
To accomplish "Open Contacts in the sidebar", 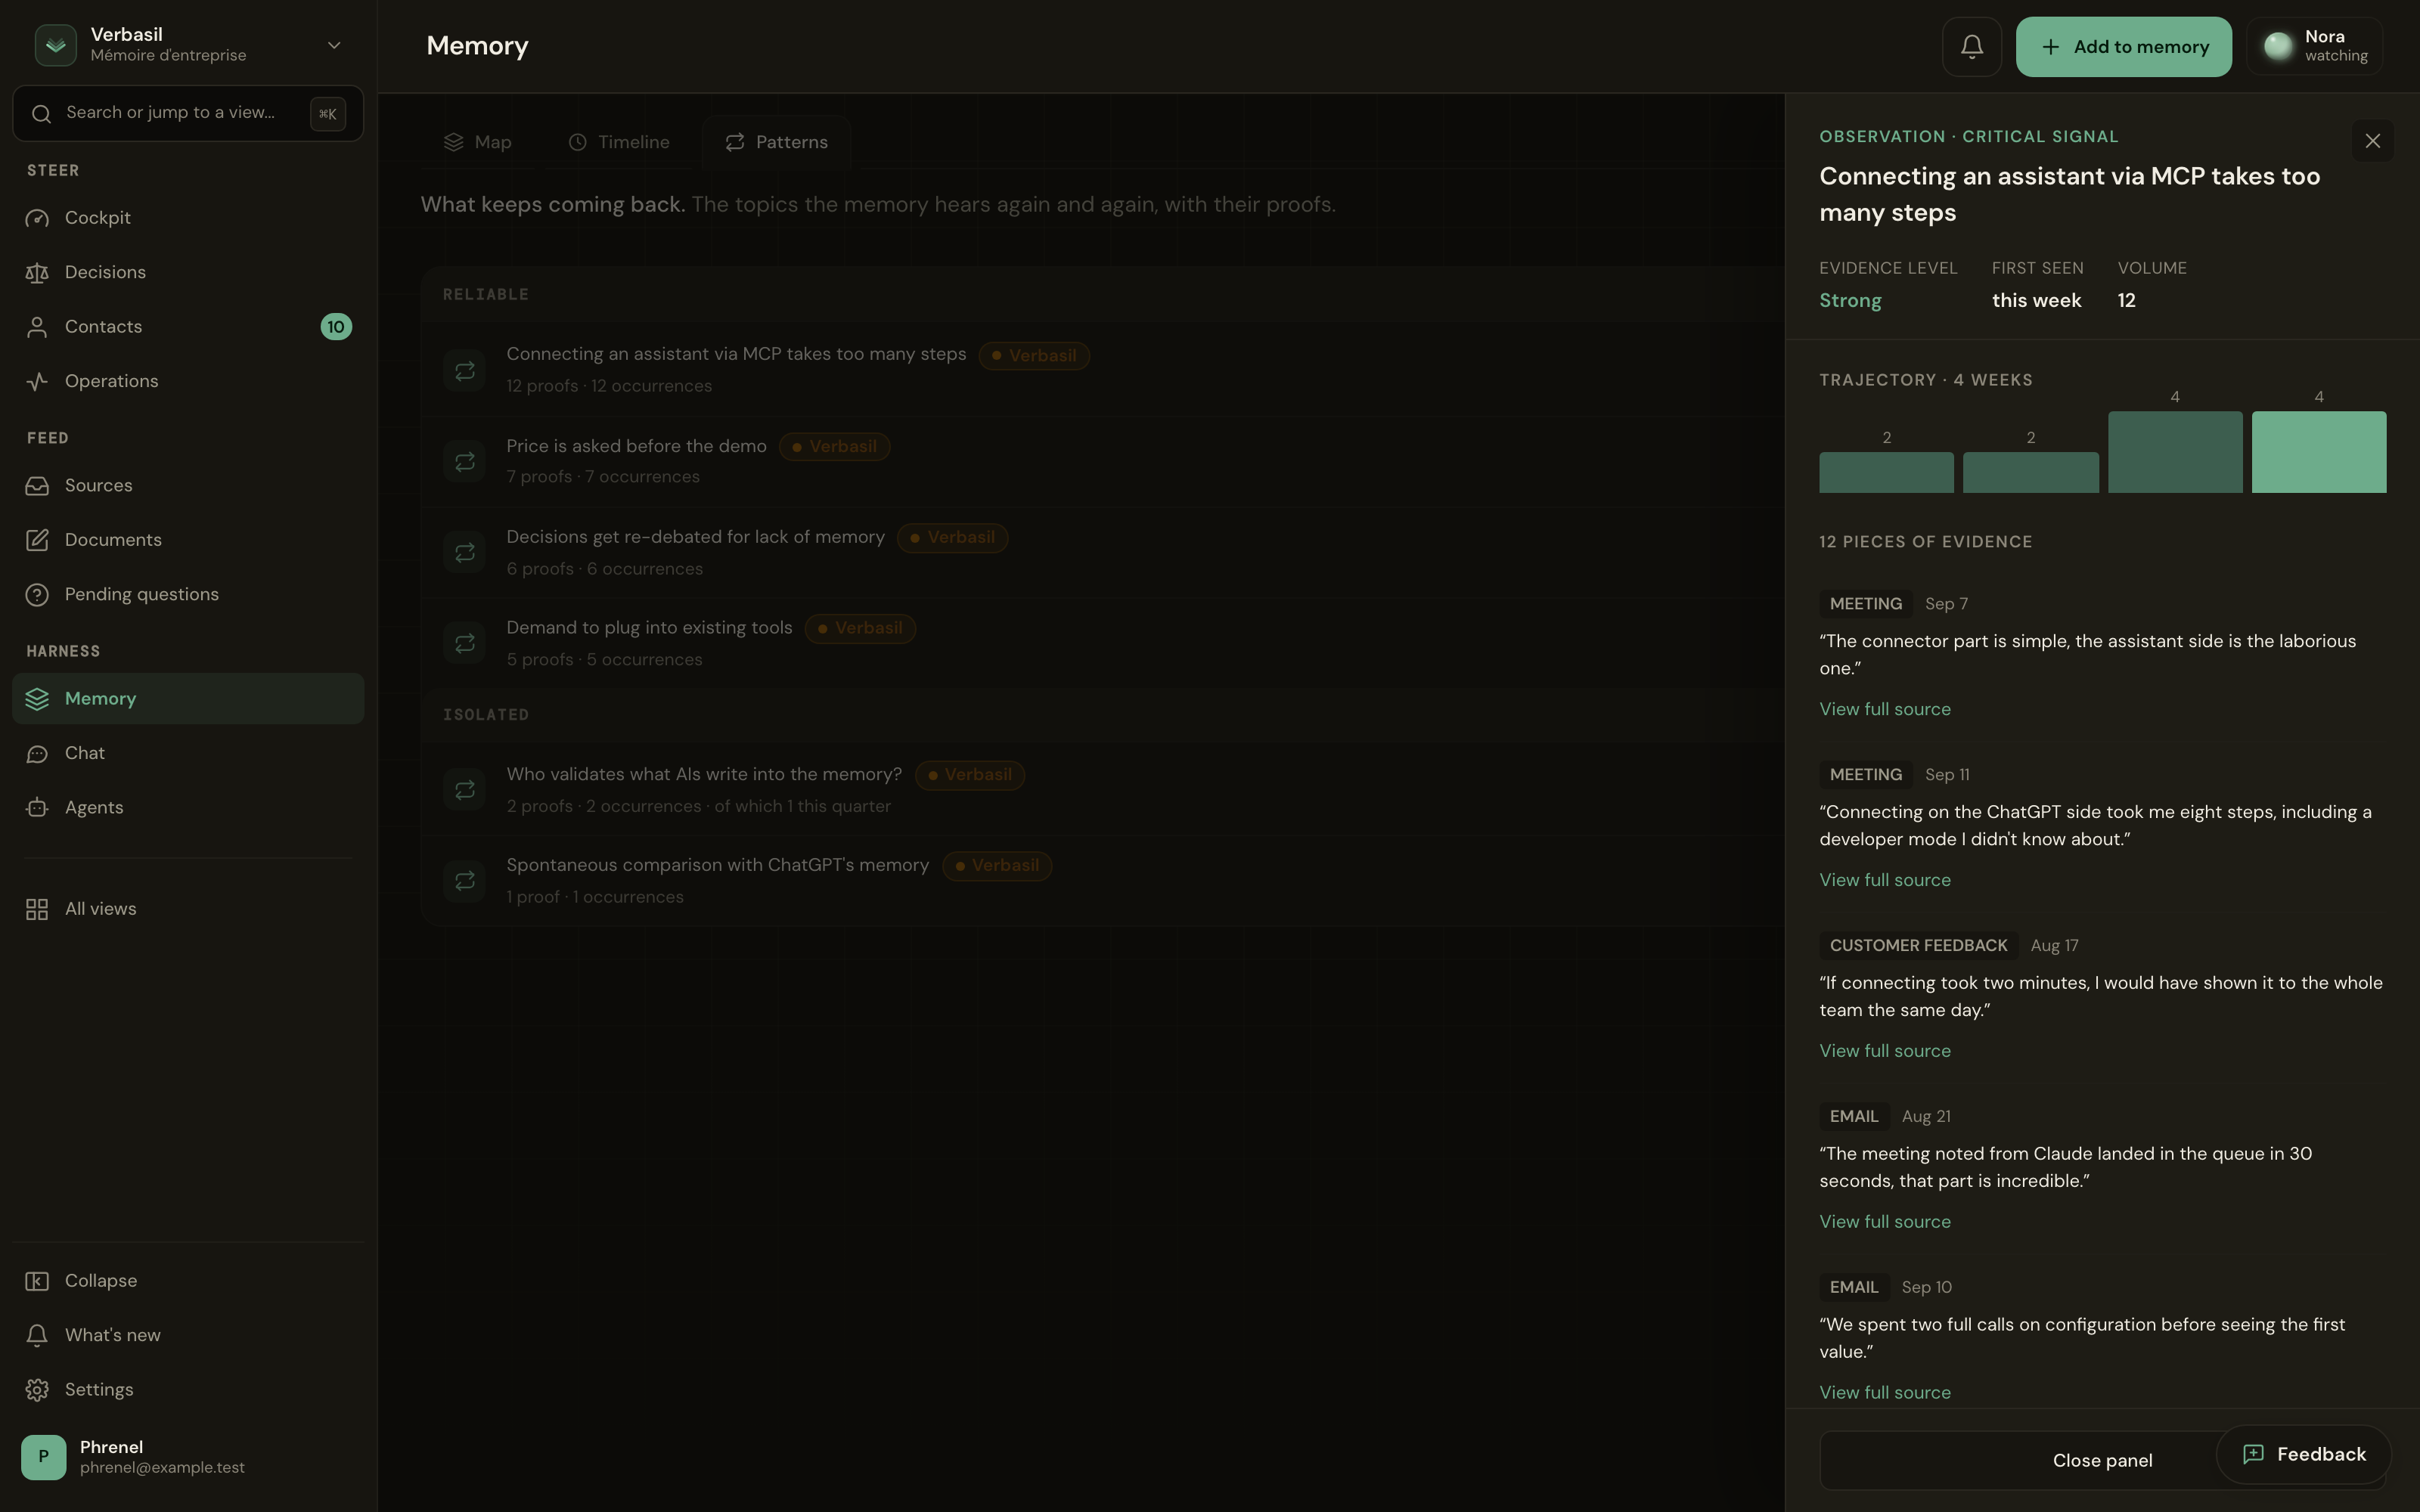I will pyautogui.click(x=188, y=327).
